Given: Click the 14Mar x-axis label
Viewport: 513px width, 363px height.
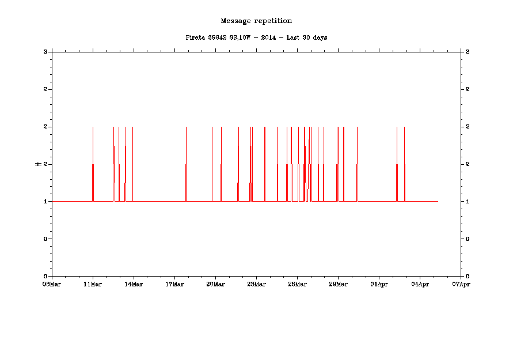Looking at the screenshot, I should (134, 283).
